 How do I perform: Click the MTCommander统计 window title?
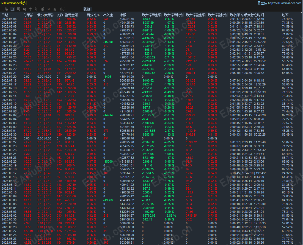(14, 3)
